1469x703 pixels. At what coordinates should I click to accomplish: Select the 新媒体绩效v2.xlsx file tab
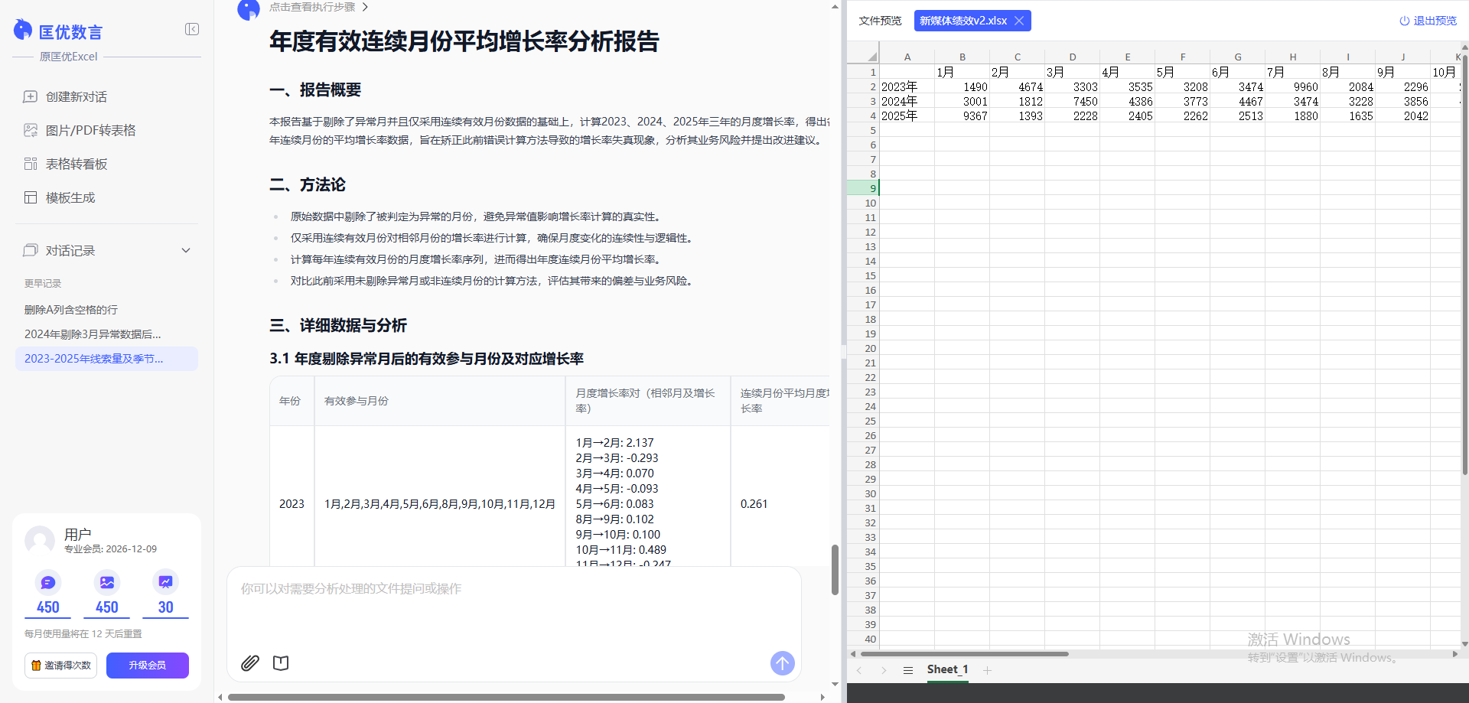[x=963, y=21]
